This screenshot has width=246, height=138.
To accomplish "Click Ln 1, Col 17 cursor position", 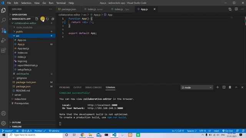I will 178,131.
